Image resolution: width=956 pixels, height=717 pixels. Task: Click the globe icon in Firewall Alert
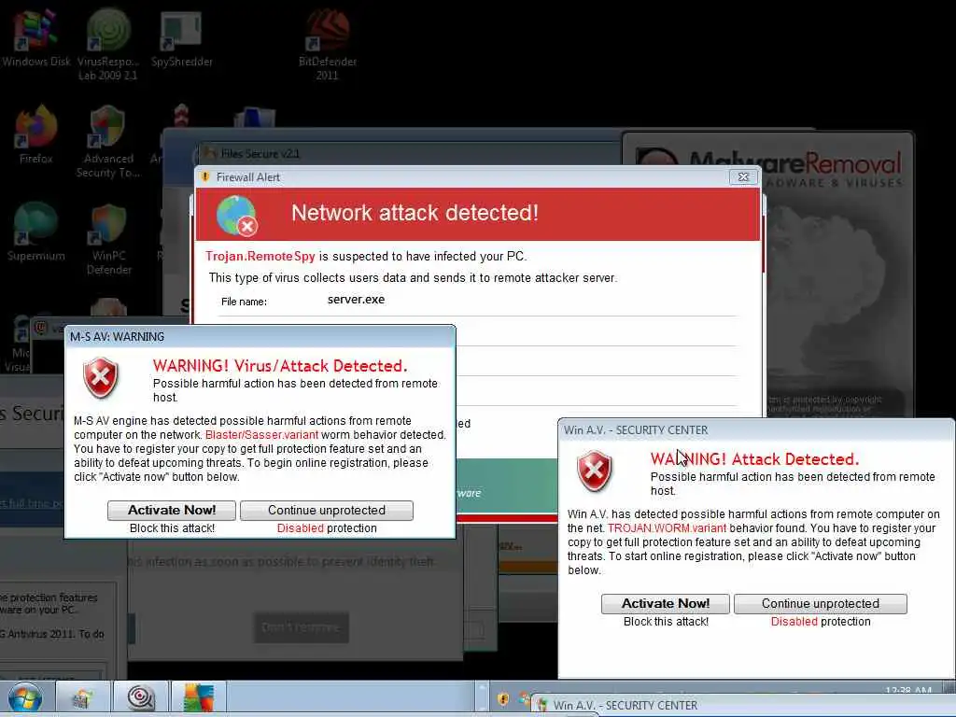click(236, 215)
